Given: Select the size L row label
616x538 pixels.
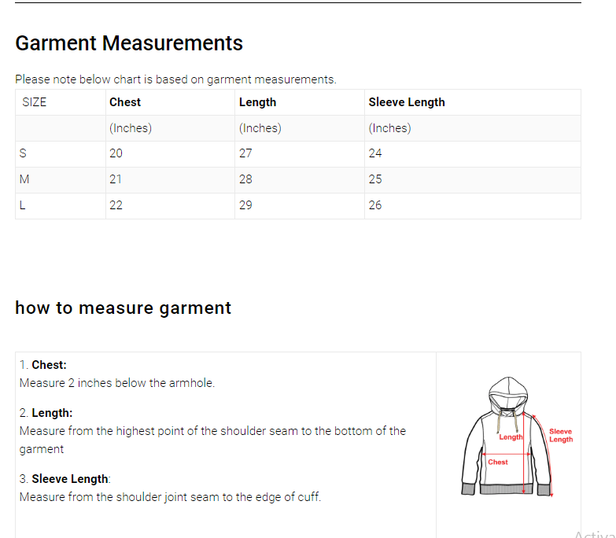Looking at the screenshot, I should pos(23,205).
